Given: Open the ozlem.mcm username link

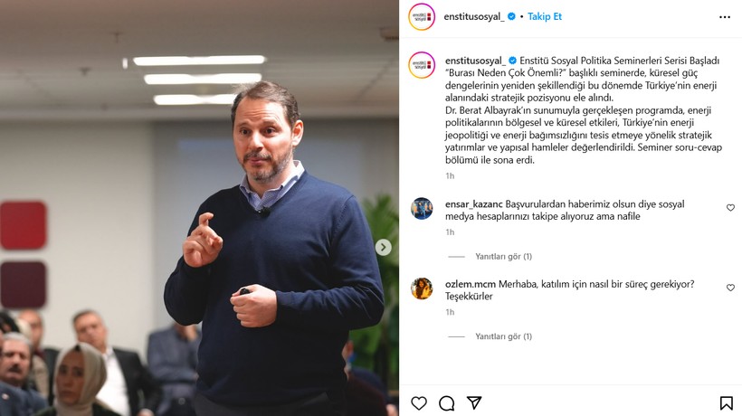Looking at the screenshot, I should 471,284.
